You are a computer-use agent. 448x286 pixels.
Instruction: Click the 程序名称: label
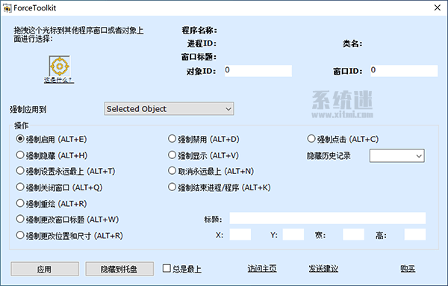coord(199,31)
